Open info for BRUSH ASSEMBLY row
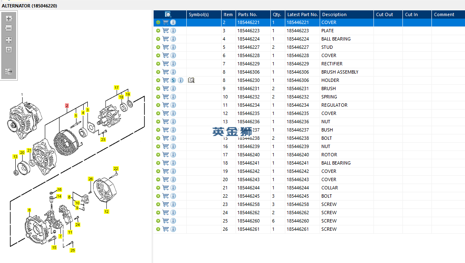The width and height of the screenshot is (465, 263). (173, 72)
